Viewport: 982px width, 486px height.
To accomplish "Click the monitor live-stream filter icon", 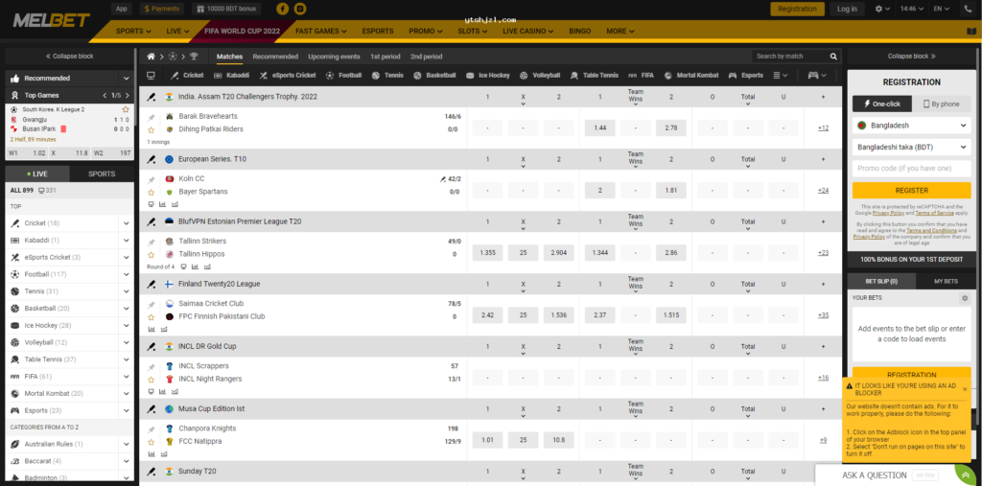I will pos(151,75).
